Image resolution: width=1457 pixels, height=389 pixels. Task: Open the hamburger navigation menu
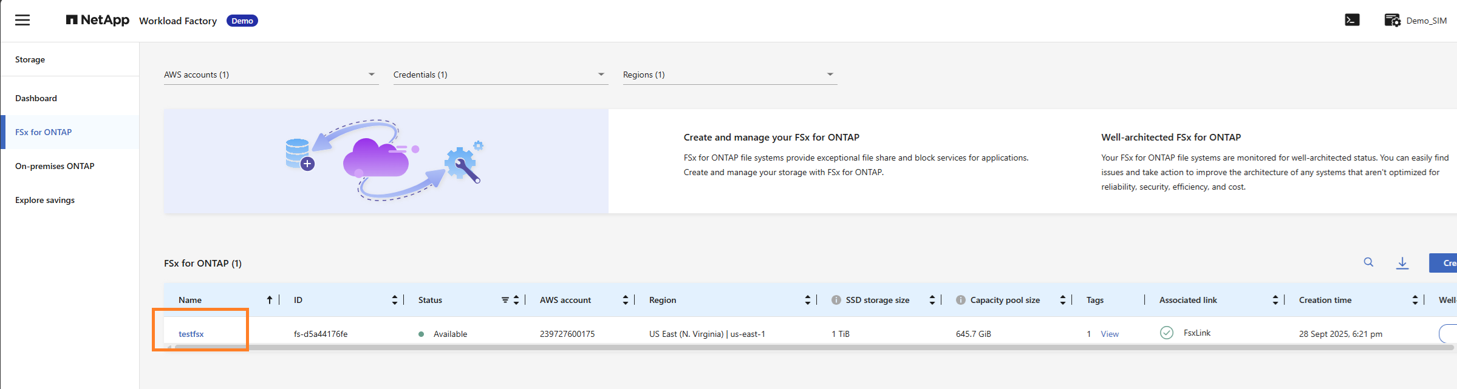pos(22,20)
